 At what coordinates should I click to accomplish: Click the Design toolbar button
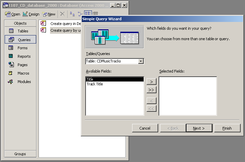[31, 14]
